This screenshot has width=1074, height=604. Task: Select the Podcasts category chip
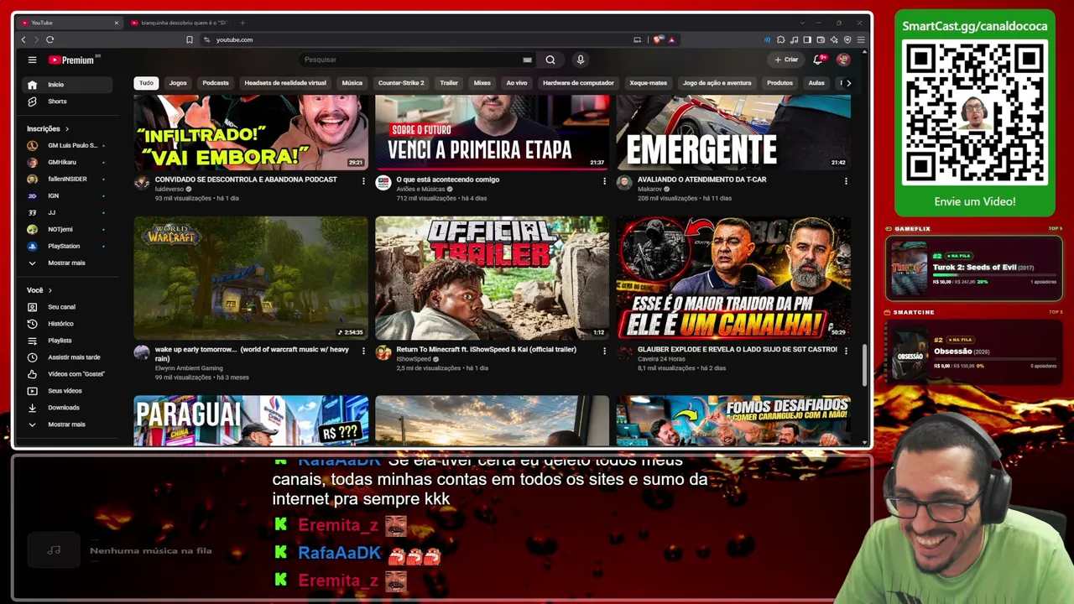click(216, 83)
